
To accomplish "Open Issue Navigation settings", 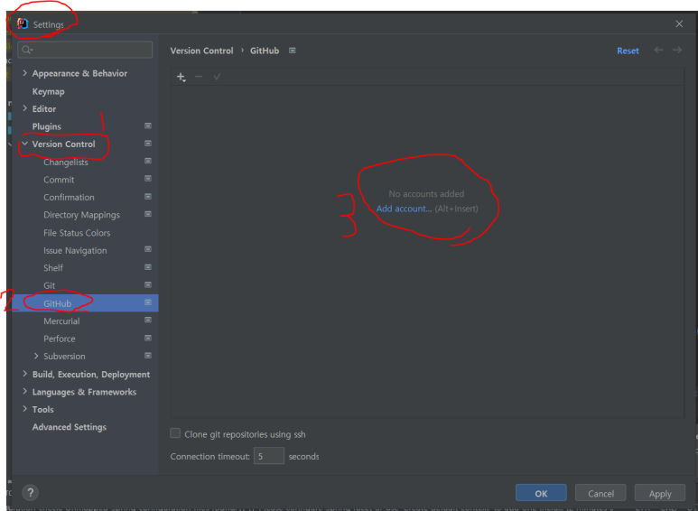I will tap(75, 251).
